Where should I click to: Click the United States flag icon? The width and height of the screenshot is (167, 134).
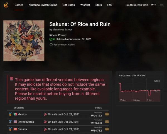[x=15, y=122]
